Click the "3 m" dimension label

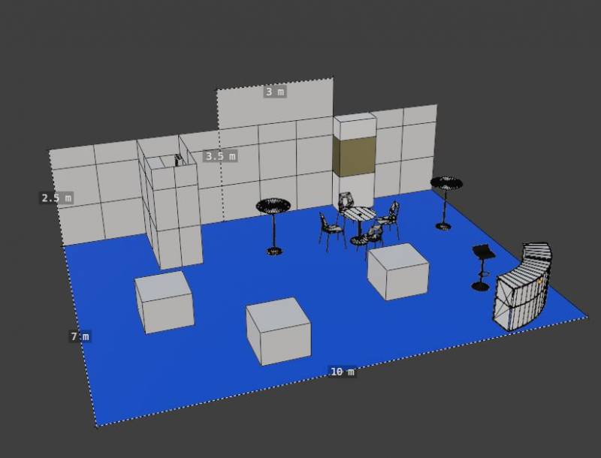(274, 92)
